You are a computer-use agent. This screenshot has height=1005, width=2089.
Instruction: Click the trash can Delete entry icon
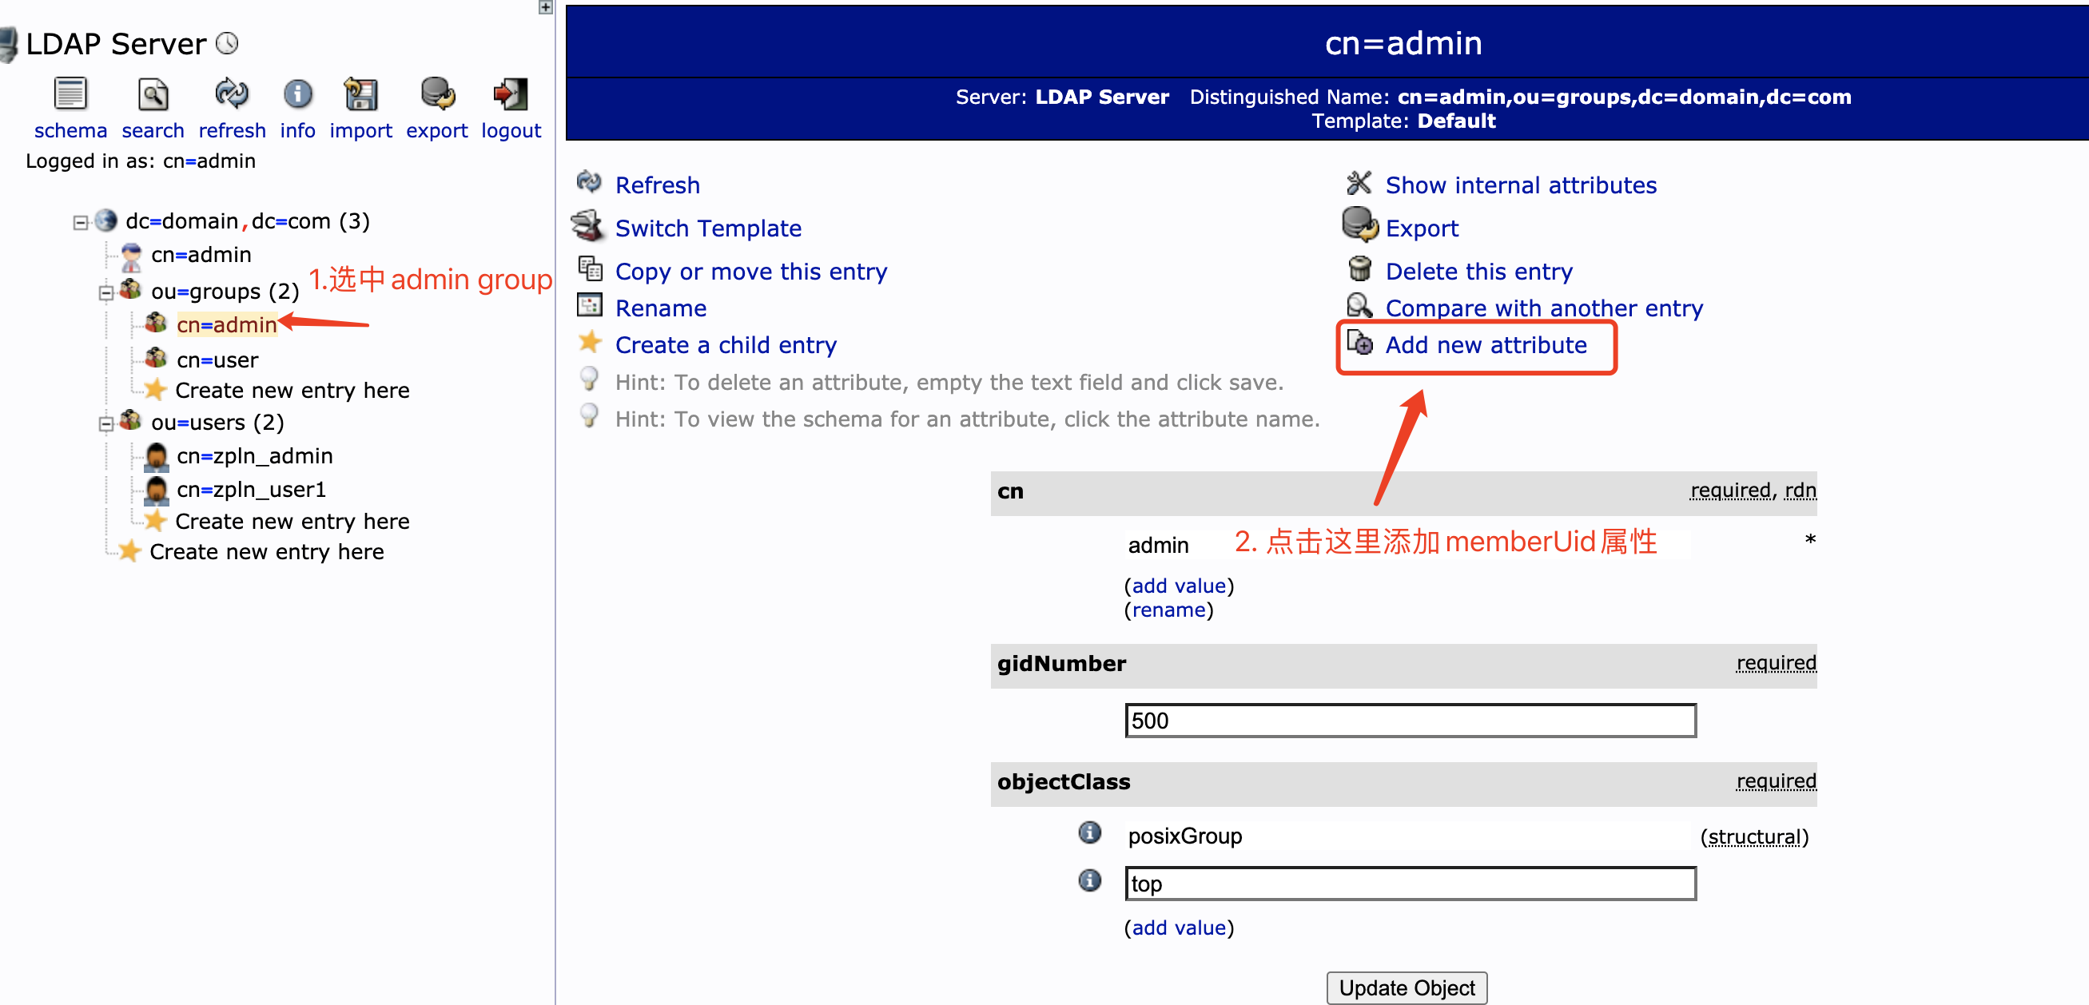pos(1359,268)
